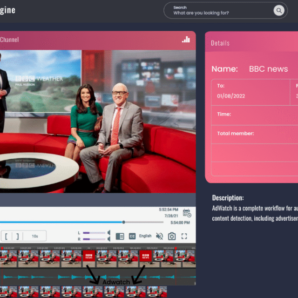Open the bar chart statistics icon

click(x=186, y=40)
